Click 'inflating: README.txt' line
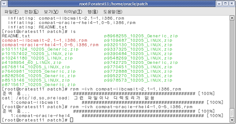This screenshot has height=124, width=236. 37,27
